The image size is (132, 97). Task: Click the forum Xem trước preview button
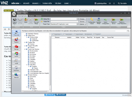click(x=61, y=94)
